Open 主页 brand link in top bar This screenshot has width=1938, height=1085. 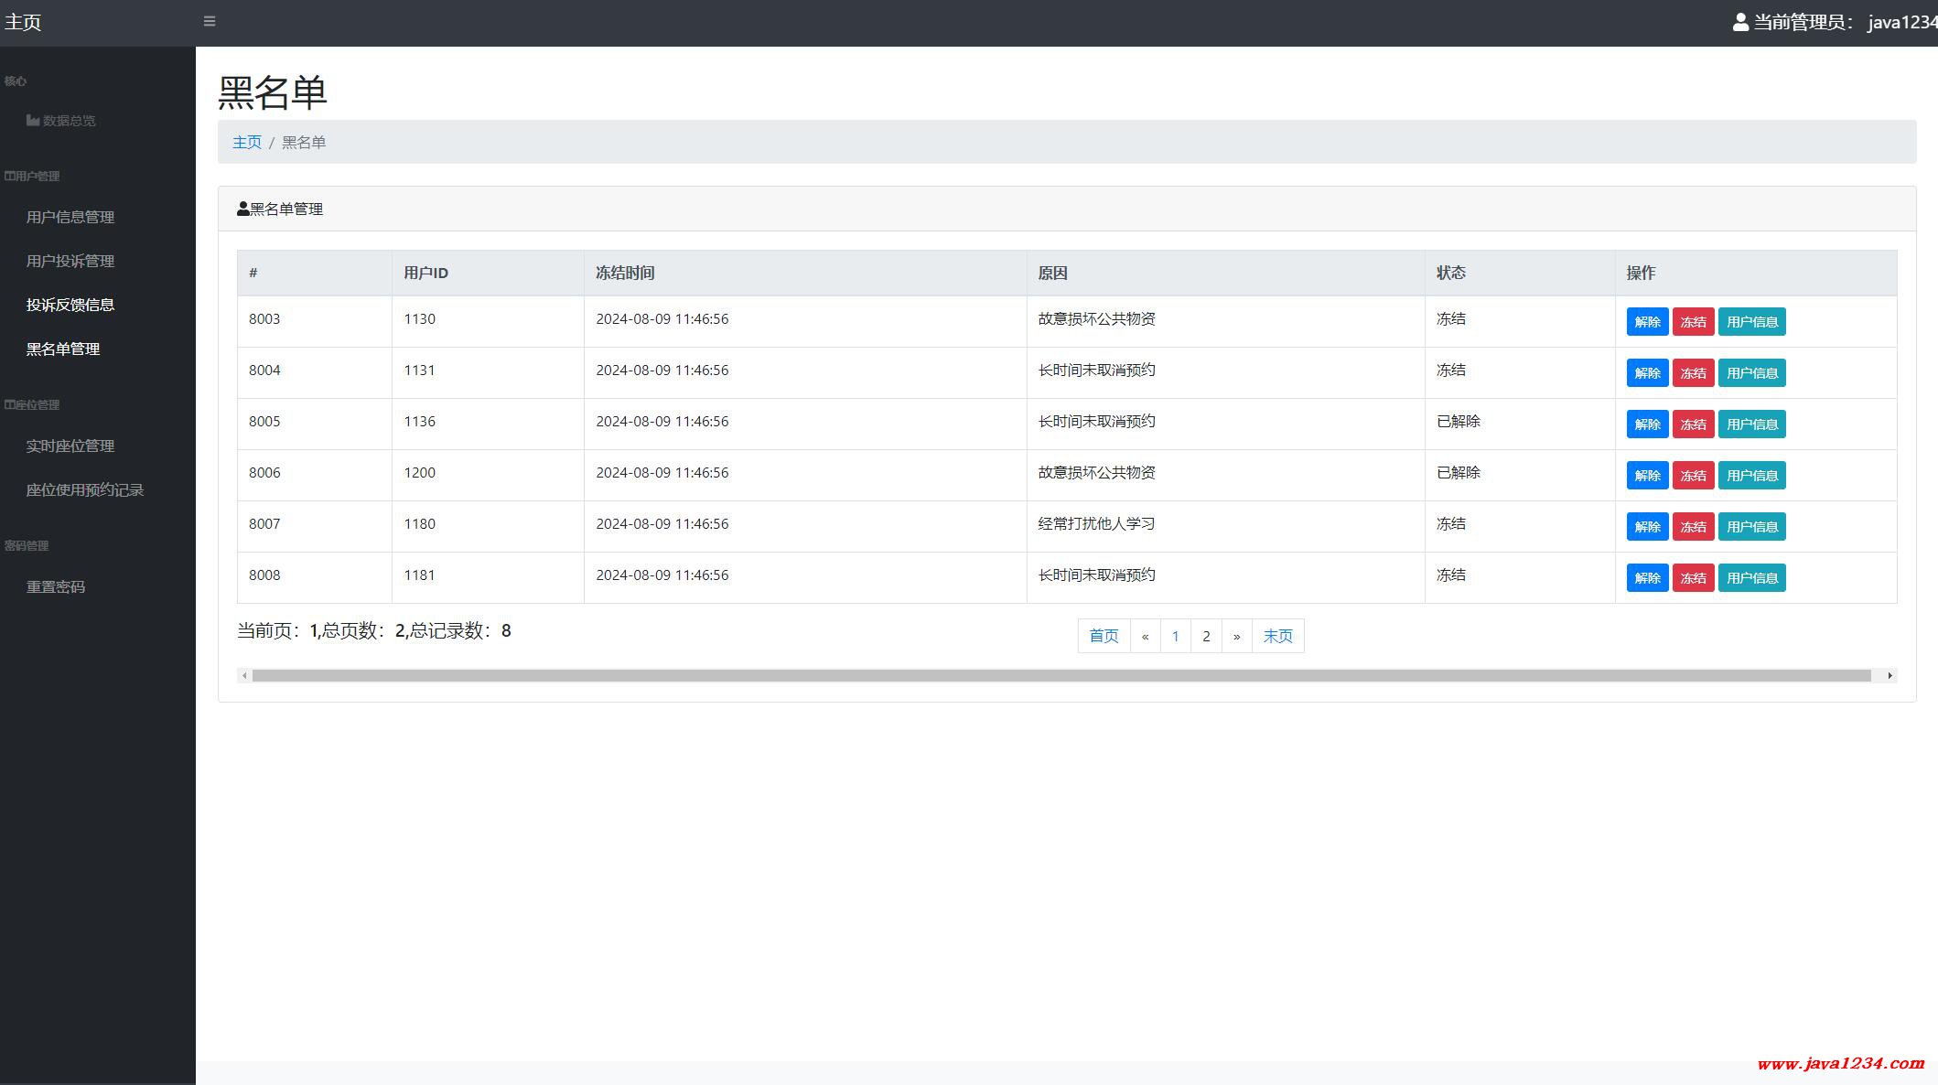point(23,22)
